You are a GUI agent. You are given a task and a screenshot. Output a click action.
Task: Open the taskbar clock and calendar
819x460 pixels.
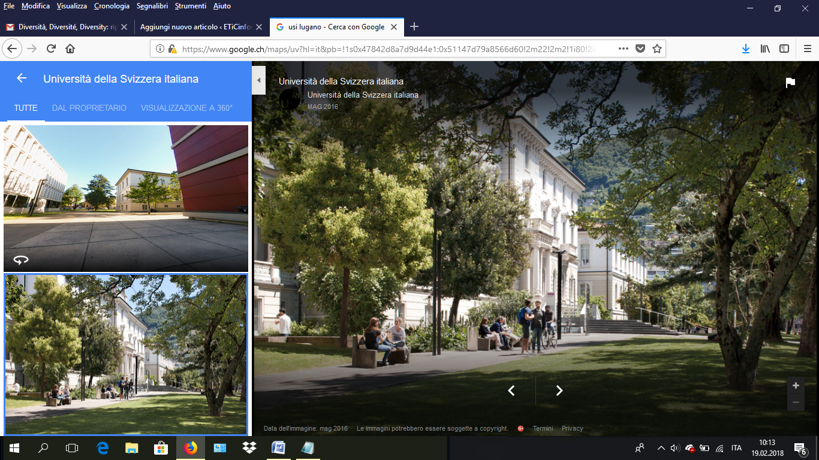pyautogui.click(x=767, y=448)
